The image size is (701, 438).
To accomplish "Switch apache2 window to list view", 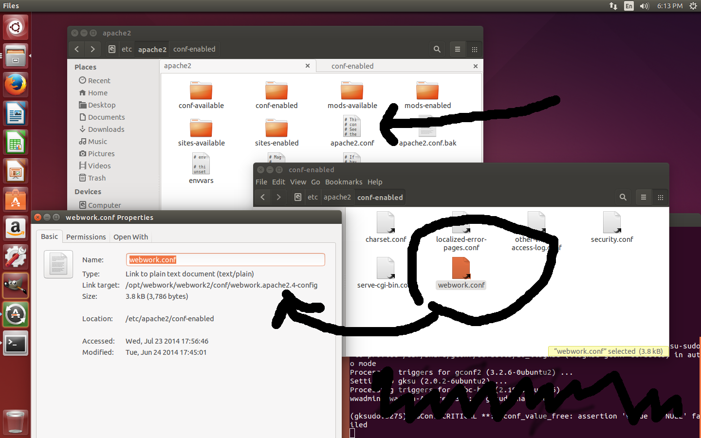I will pos(458,49).
